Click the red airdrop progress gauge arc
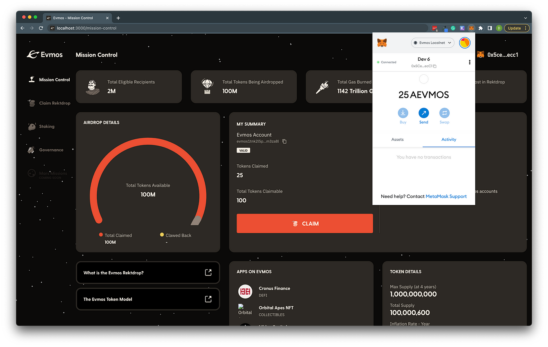The height and width of the screenshot is (347, 548). pos(148,141)
